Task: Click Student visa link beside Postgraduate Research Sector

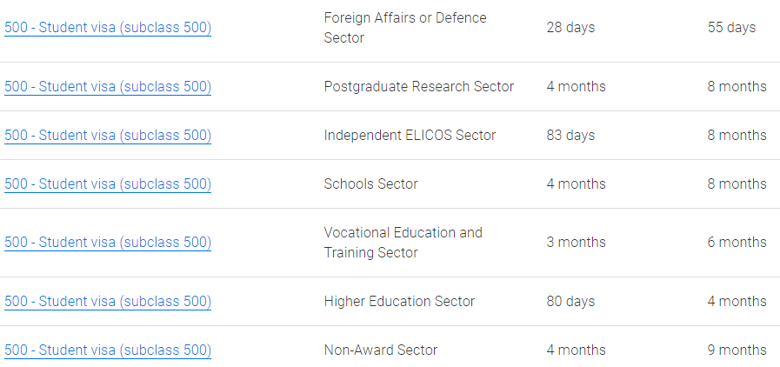Action: pyautogui.click(x=108, y=87)
